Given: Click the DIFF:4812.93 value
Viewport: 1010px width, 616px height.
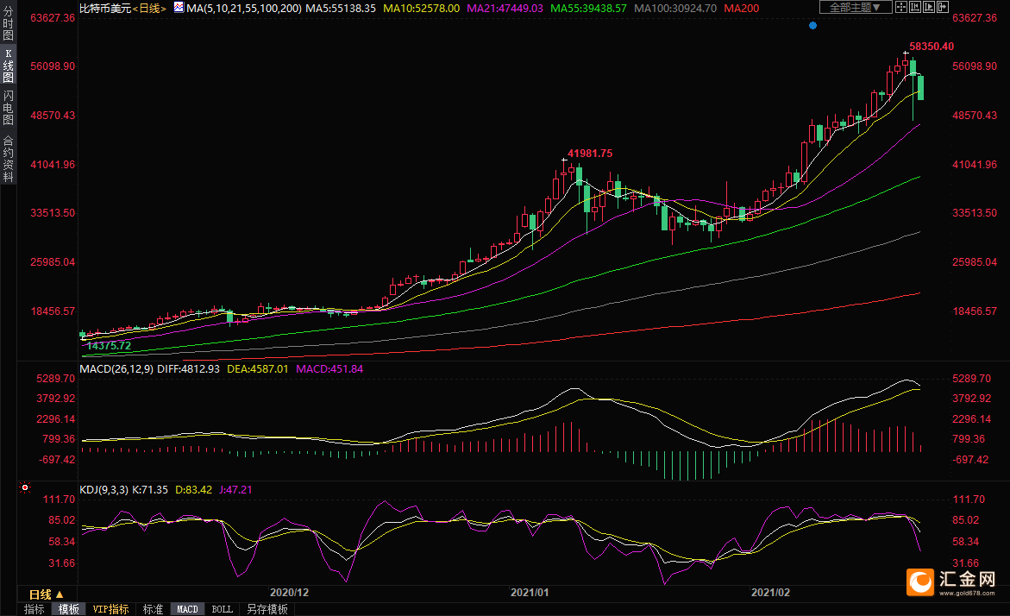Looking at the screenshot, I should point(188,369).
